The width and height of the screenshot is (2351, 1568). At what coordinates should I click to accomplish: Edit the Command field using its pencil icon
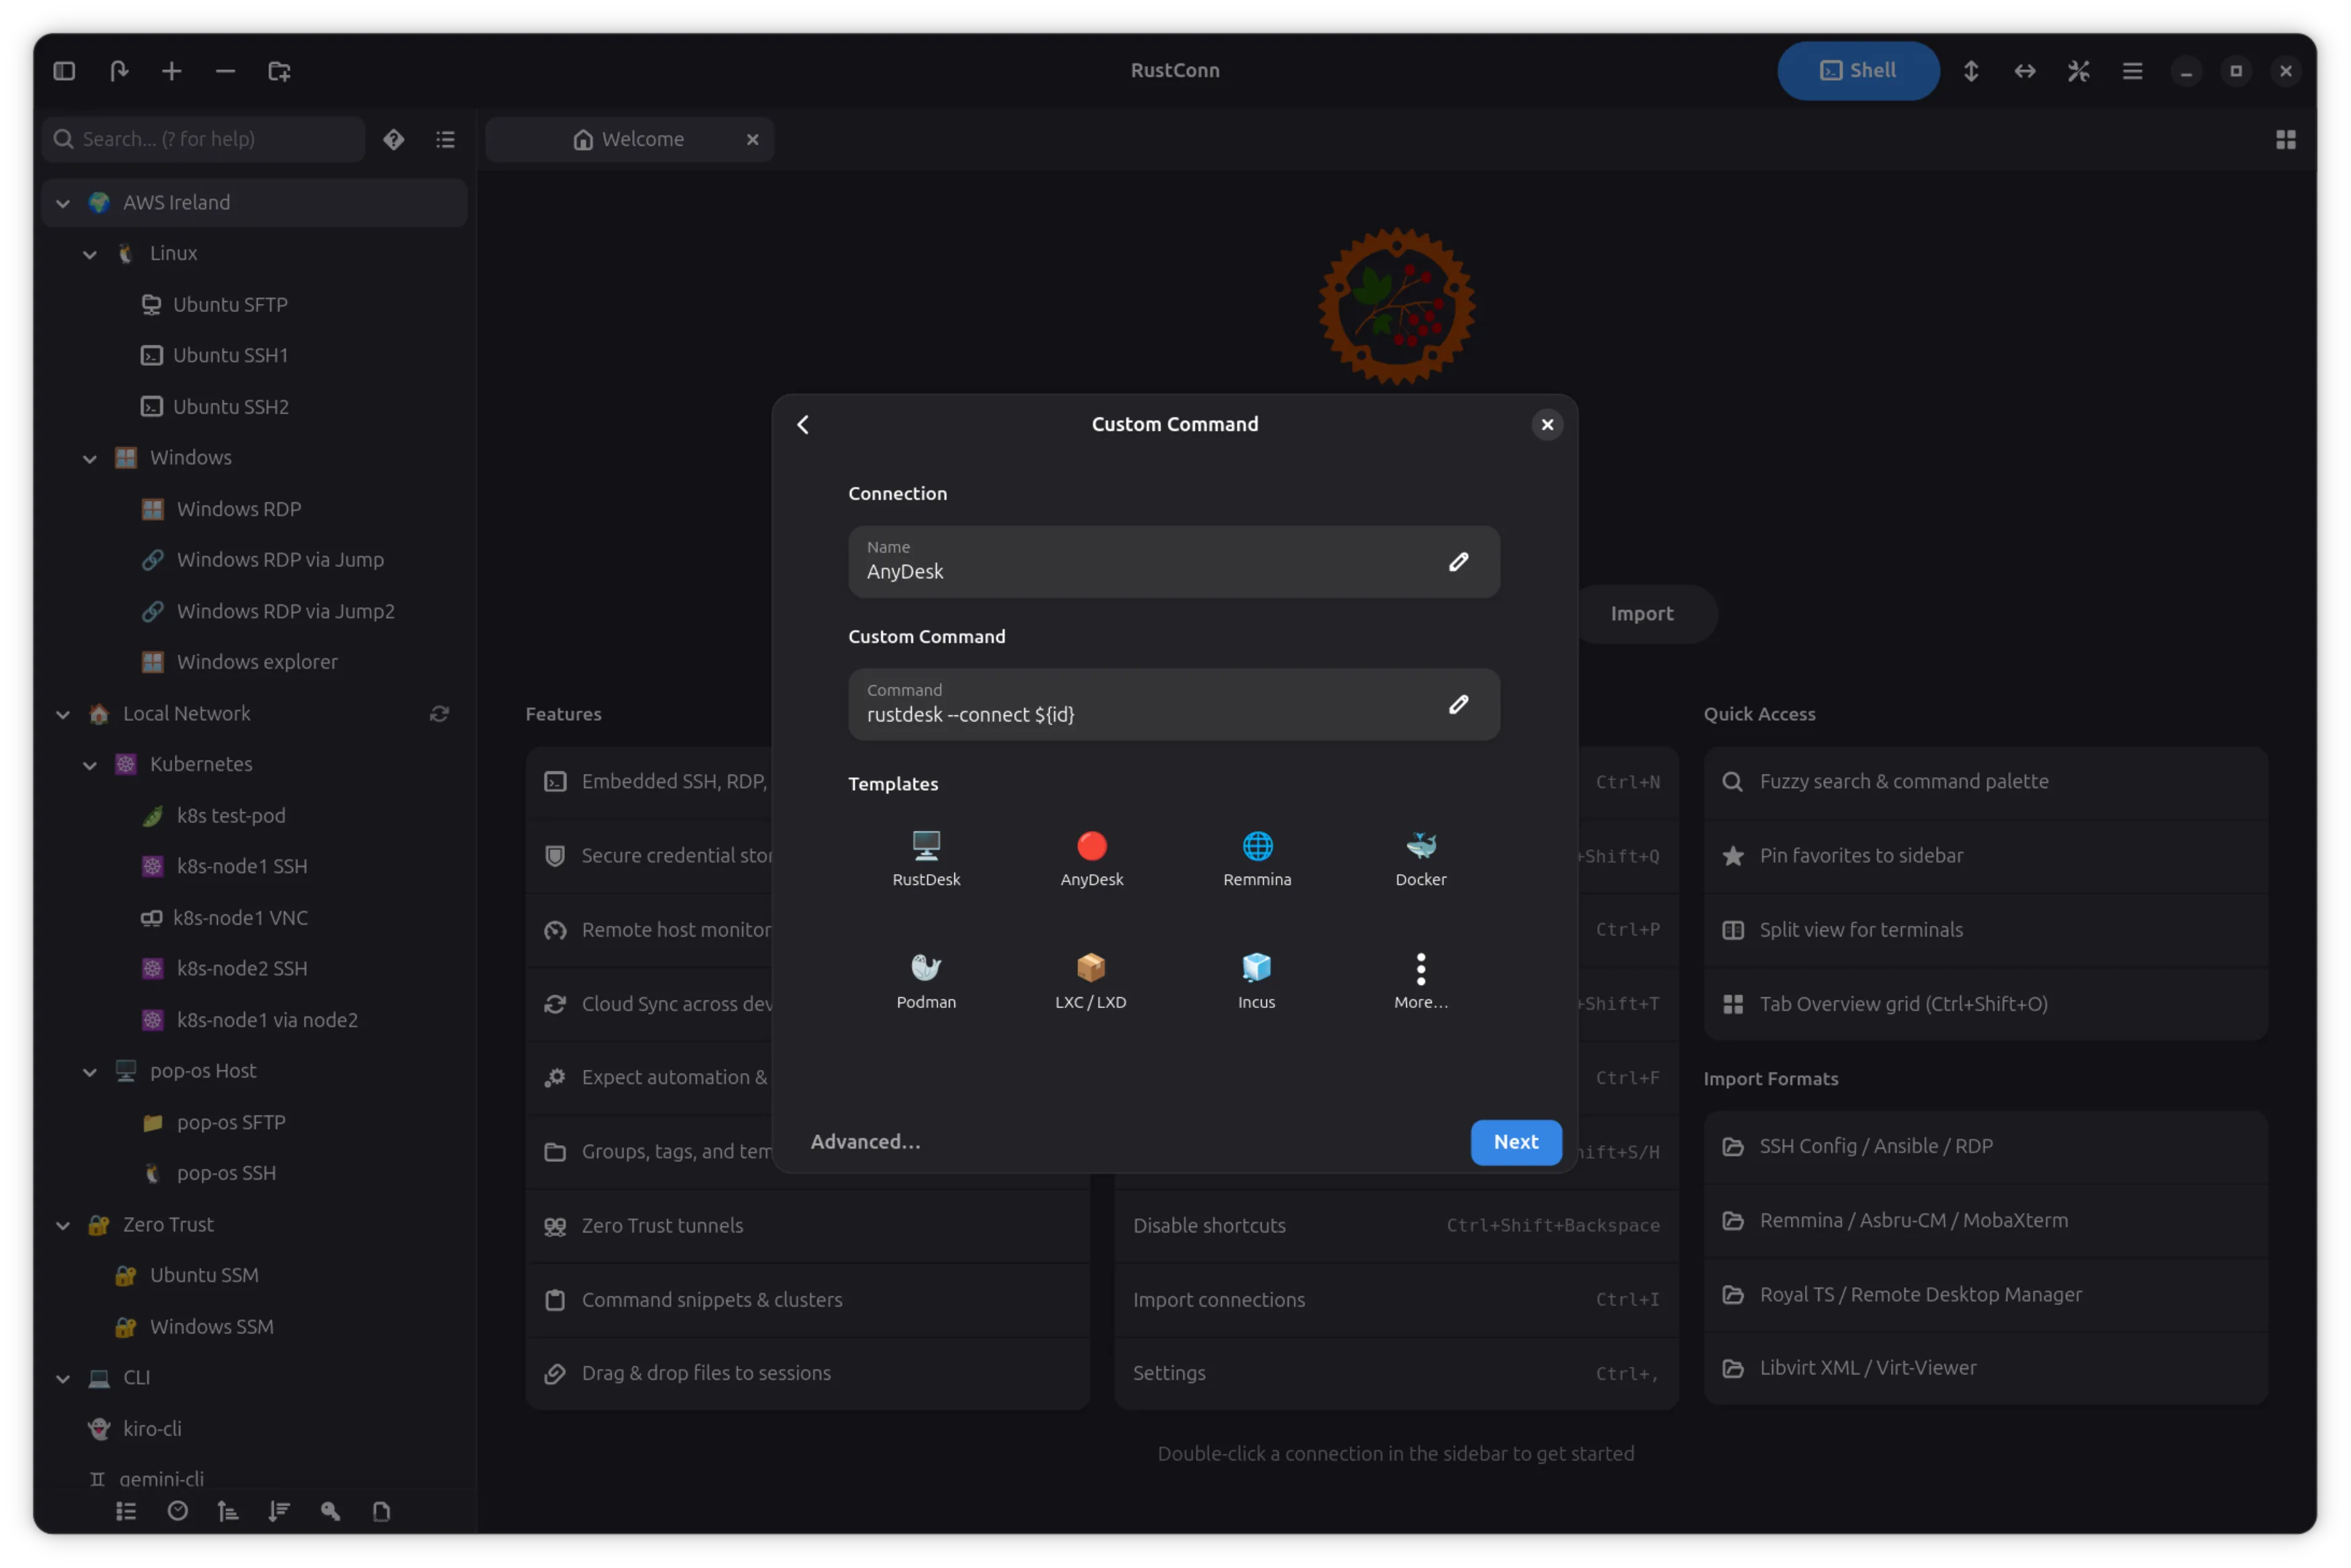1458,705
